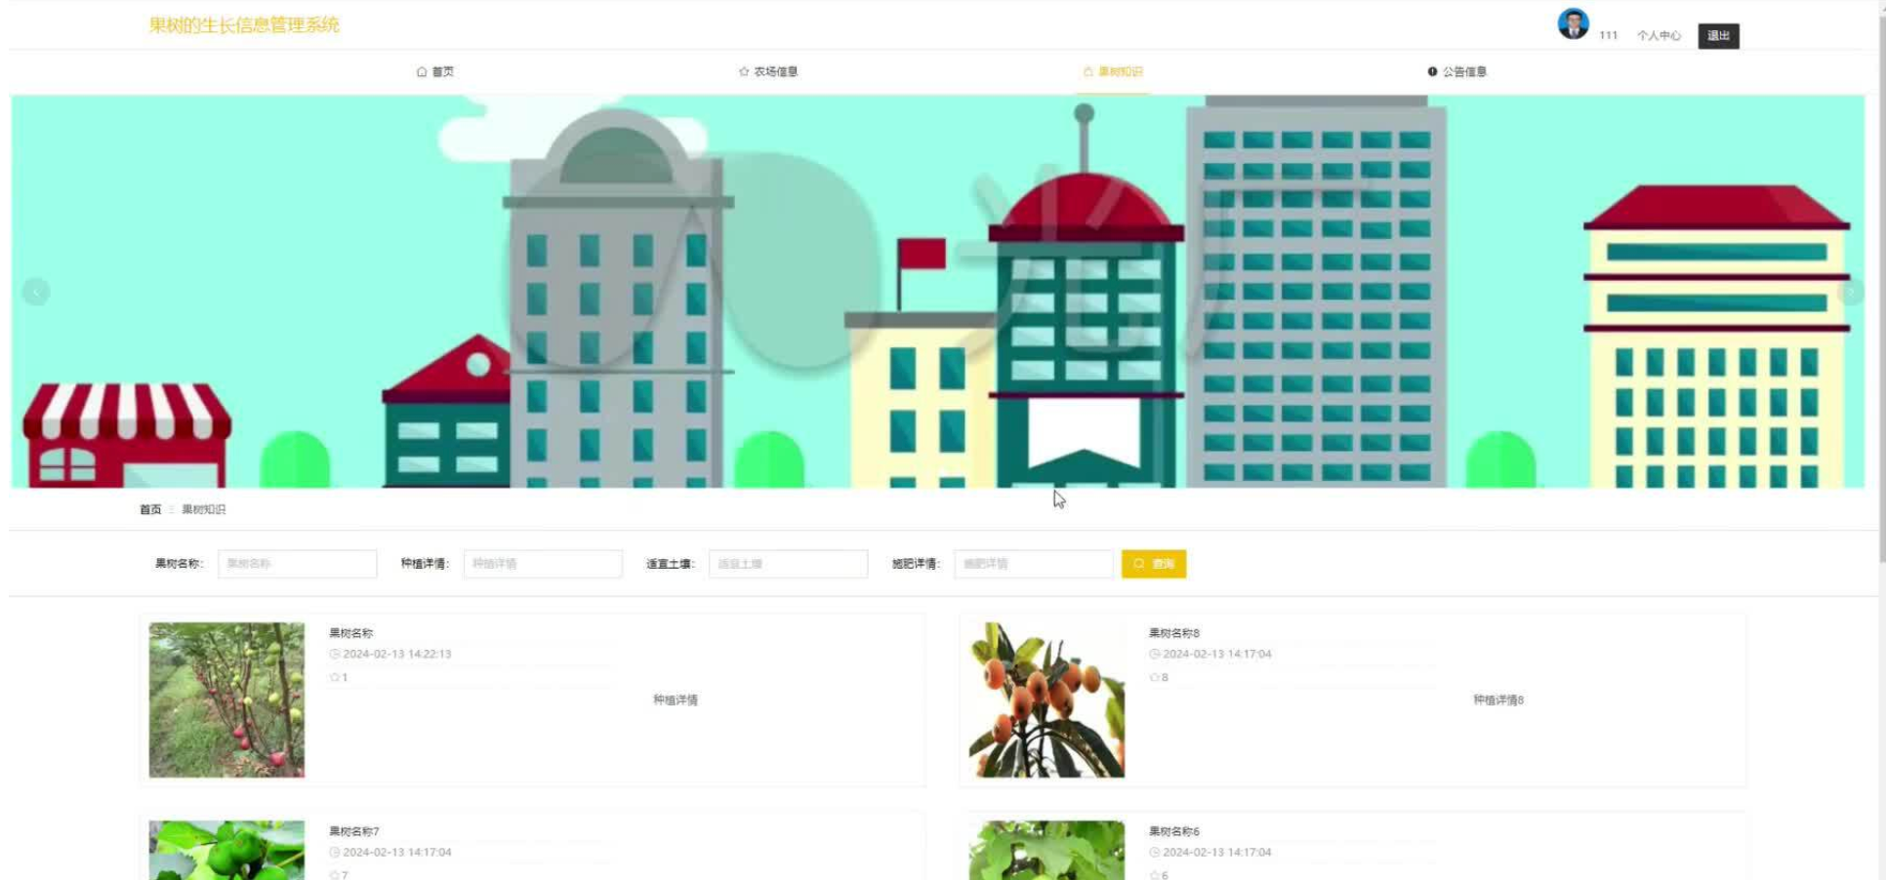Click the 退出 logout button
The image size is (1886, 880).
[1718, 36]
